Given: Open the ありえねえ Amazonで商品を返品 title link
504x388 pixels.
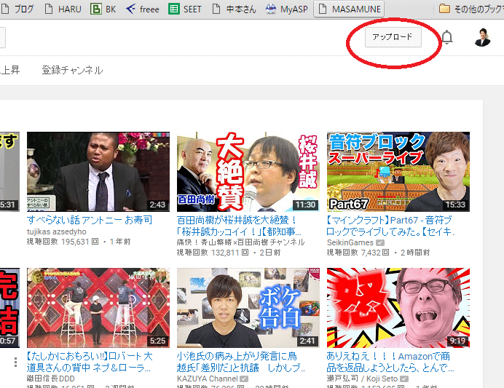Looking at the screenshot, I should [390, 362].
